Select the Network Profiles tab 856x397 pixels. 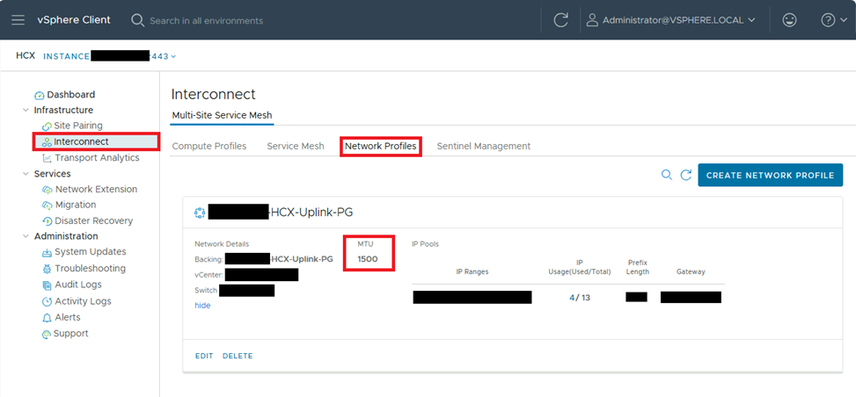381,146
